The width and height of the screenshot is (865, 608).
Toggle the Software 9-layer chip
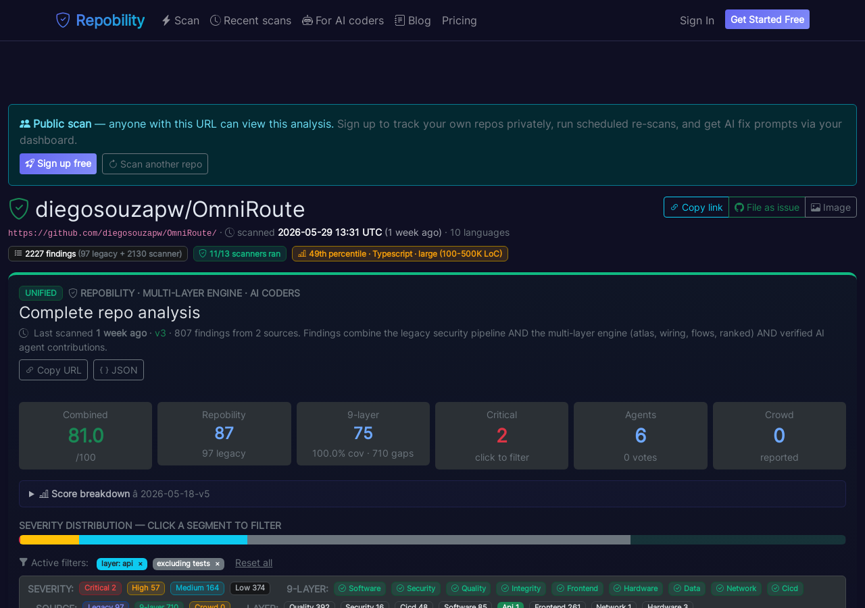(x=360, y=588)
